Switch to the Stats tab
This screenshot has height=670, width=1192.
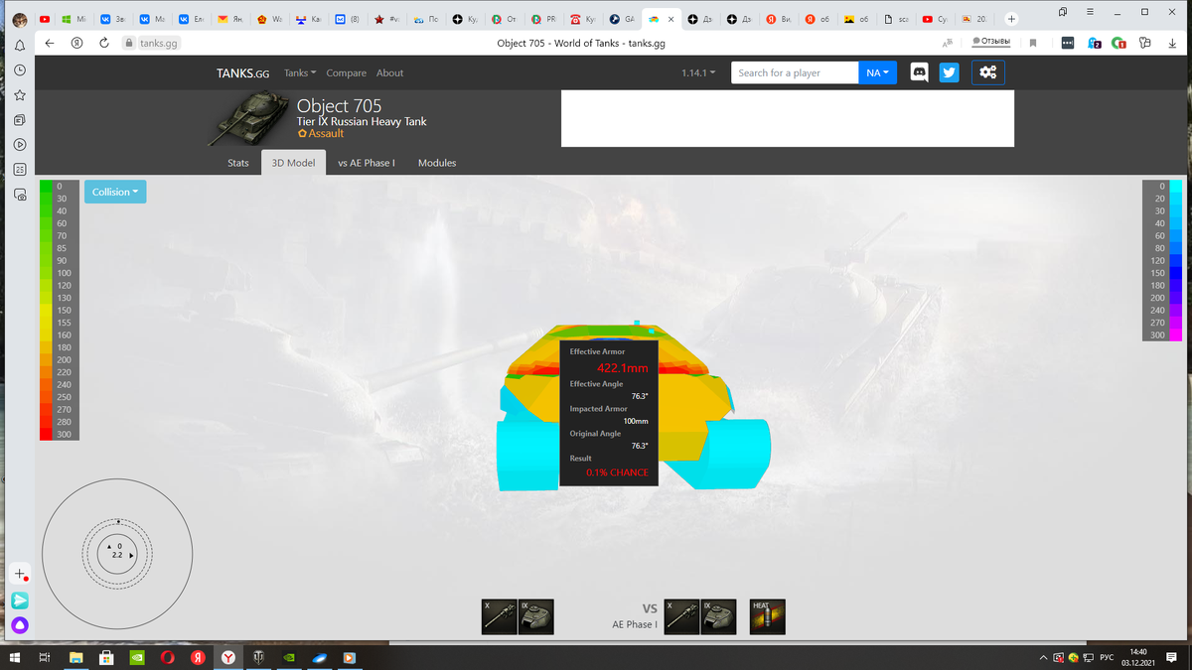(x=238, y=163)
